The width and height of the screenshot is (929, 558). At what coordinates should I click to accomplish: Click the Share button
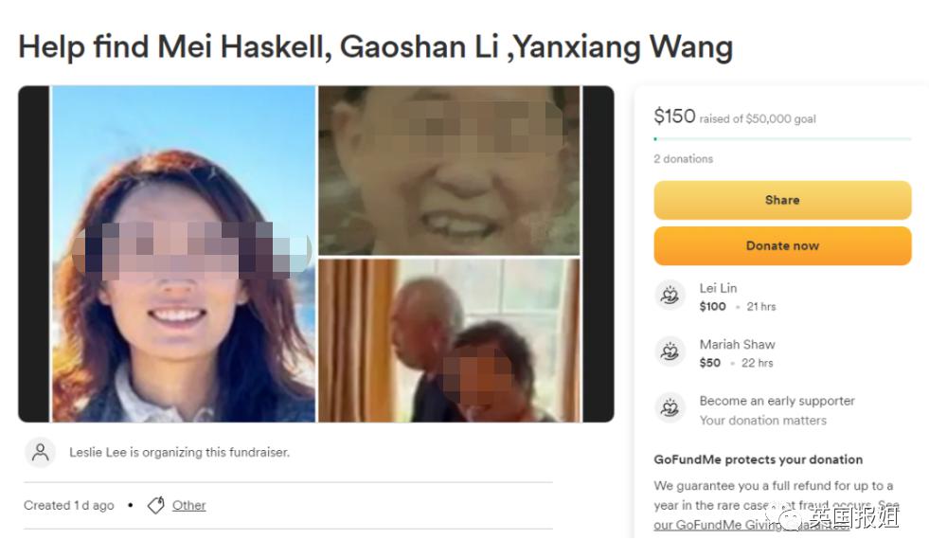point(782,201)
